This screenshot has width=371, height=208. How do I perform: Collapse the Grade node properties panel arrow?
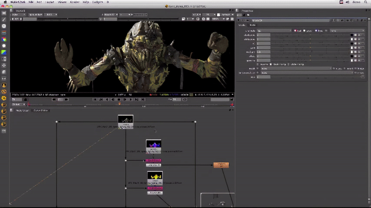pyautogui.click(x=239, y=20)
